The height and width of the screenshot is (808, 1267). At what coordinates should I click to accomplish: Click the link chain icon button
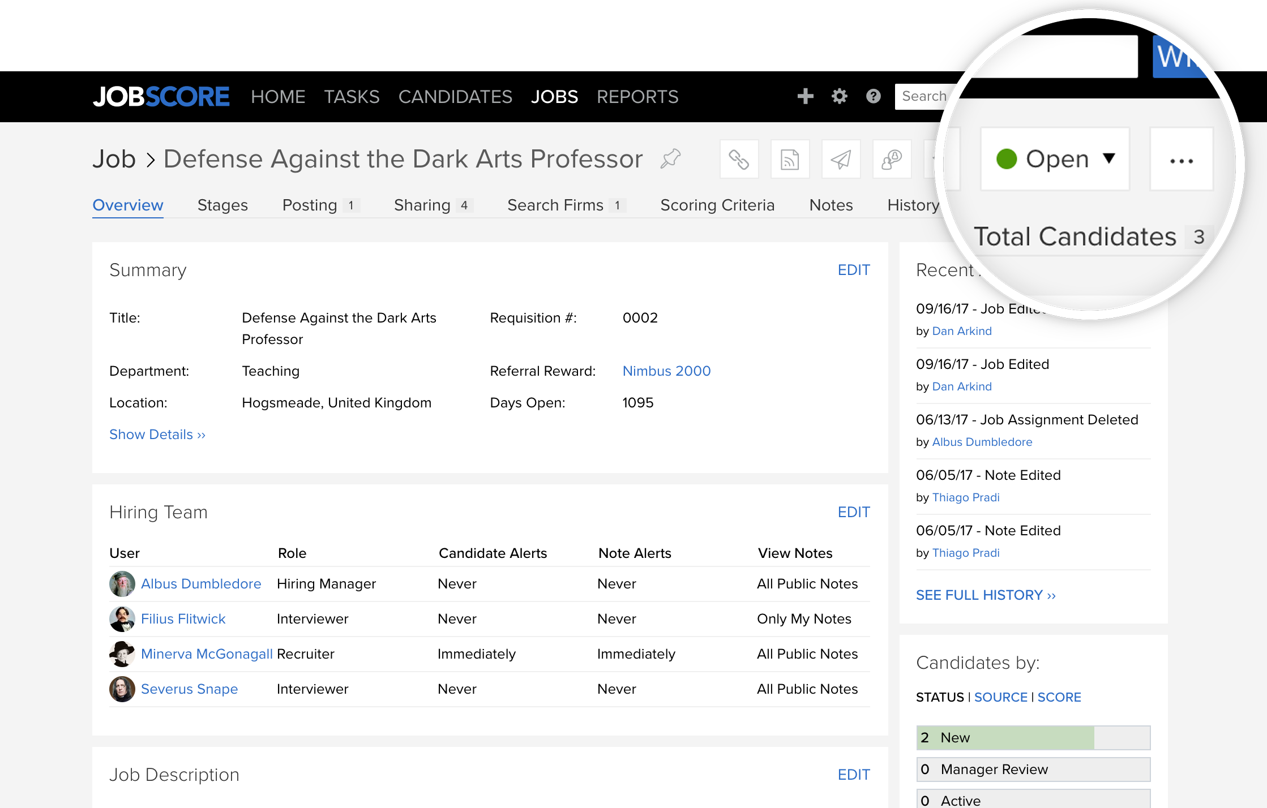point(739,159)
